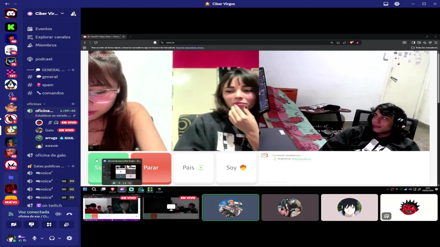Disconnect from voice with the hang-up icon
This screenshot has height=247, width=440.
point(69,214)
